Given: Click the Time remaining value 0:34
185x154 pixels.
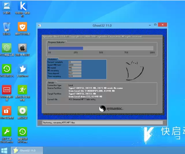Looking at the screenshot, I should (x=75, y=76).
